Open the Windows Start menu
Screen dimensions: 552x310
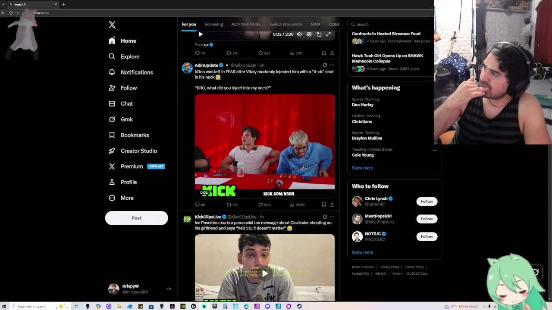(4, 306)
